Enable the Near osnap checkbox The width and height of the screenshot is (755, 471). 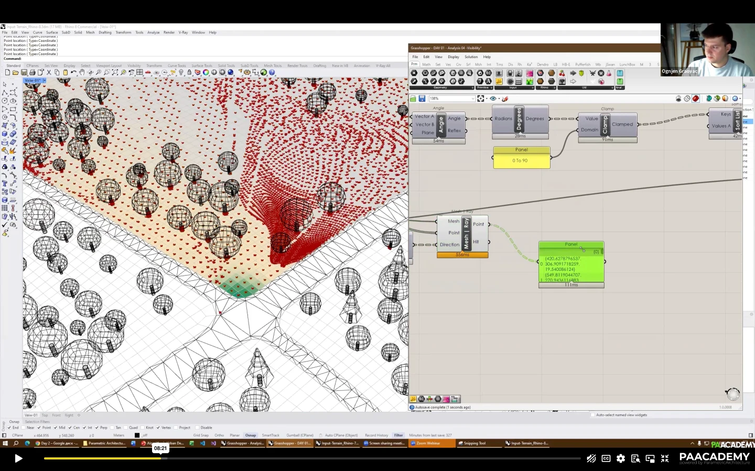24,428
